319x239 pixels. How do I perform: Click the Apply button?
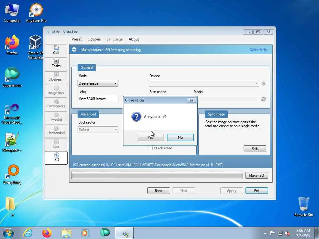(231, 191)
